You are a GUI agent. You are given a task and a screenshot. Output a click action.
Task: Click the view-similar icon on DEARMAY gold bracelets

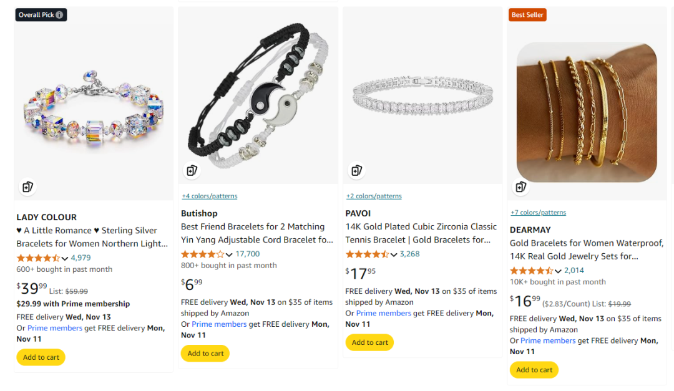521,186
